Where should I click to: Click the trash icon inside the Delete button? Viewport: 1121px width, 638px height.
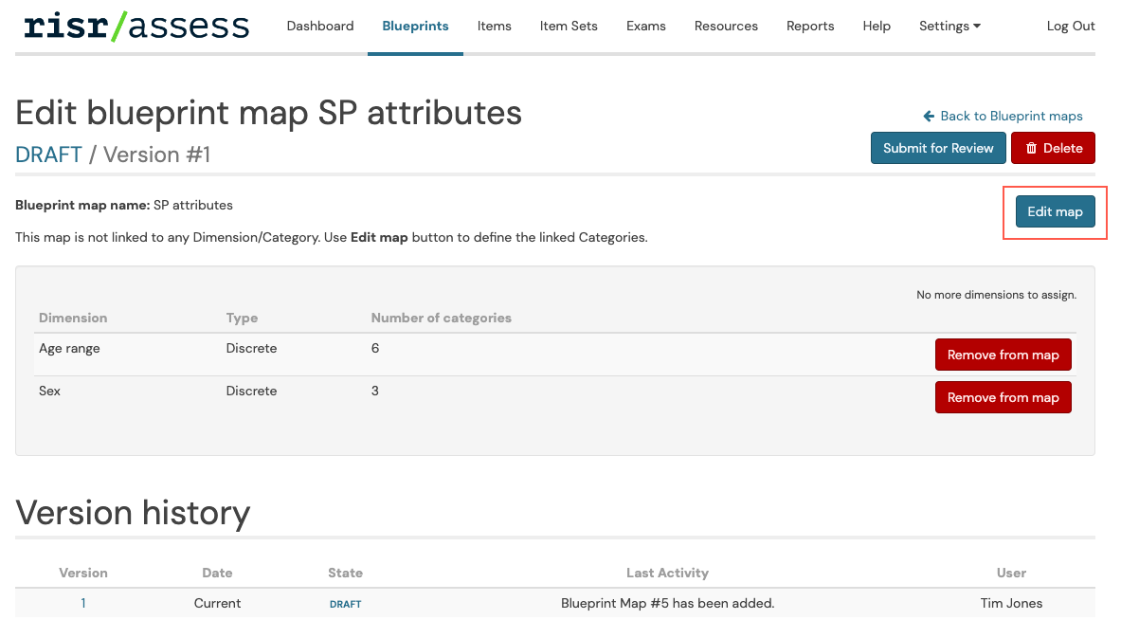click(x=1032, y=148)
